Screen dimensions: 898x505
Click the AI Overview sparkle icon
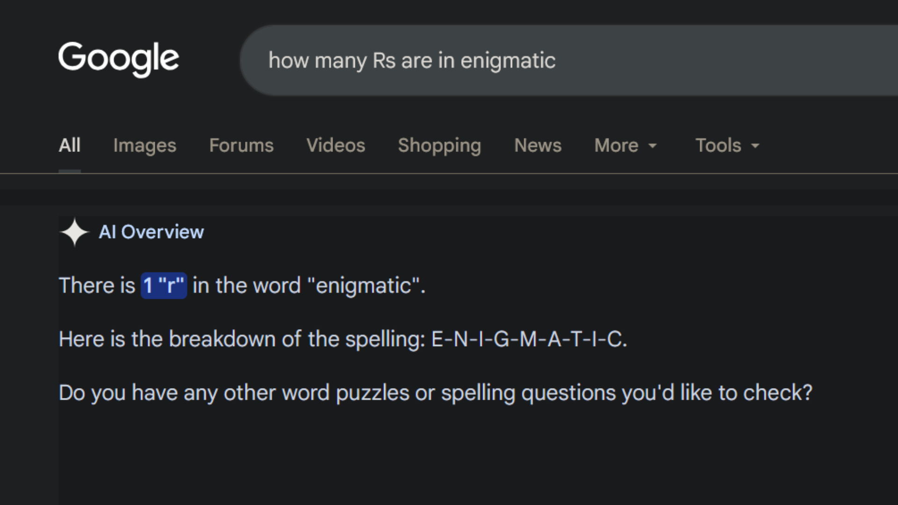74,232
